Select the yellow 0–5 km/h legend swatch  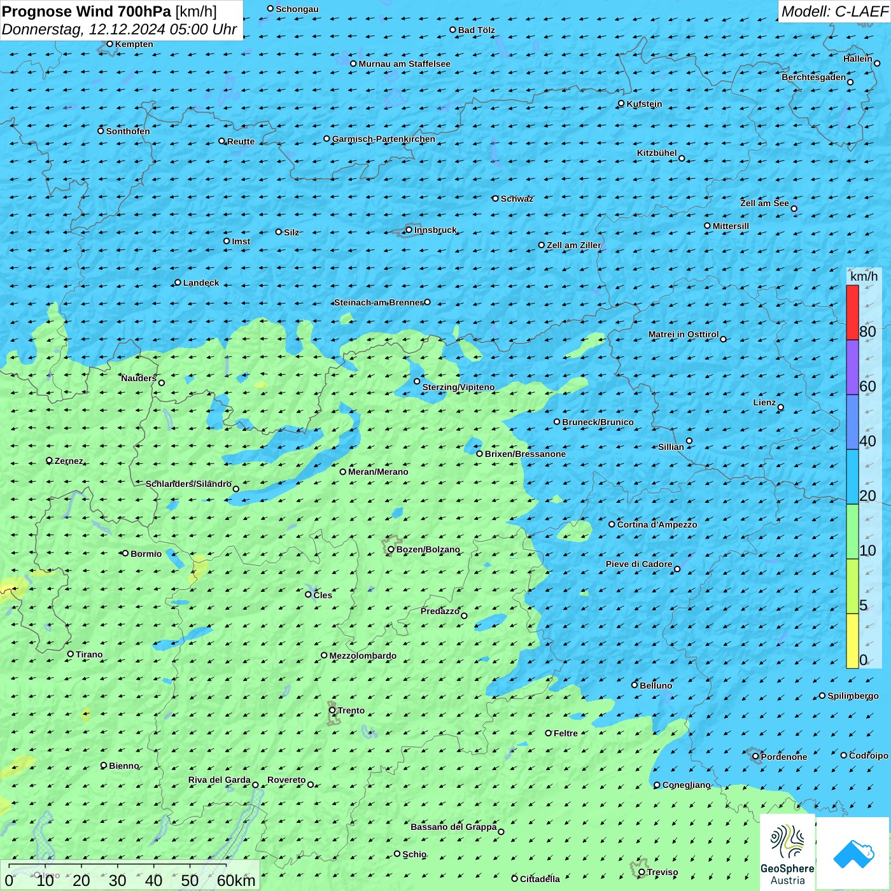[852, 641]
